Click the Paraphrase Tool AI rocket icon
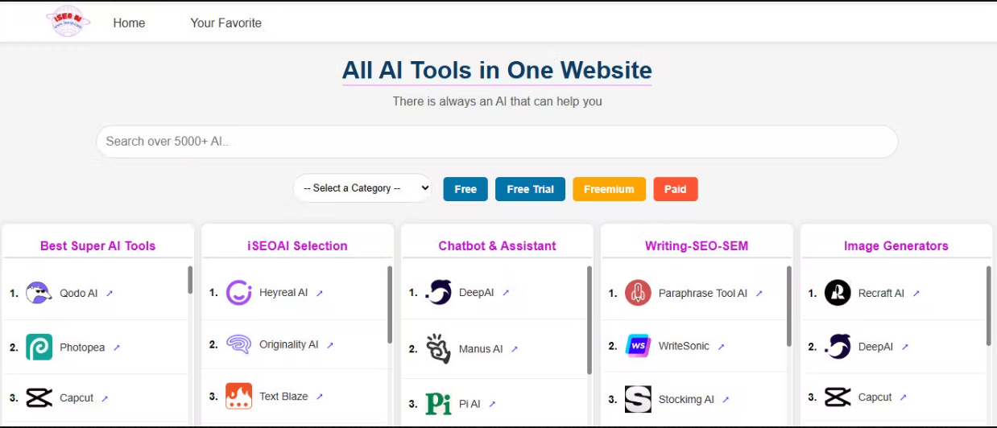The height and width of the screenshot is (428, 997). pos(638,293)
